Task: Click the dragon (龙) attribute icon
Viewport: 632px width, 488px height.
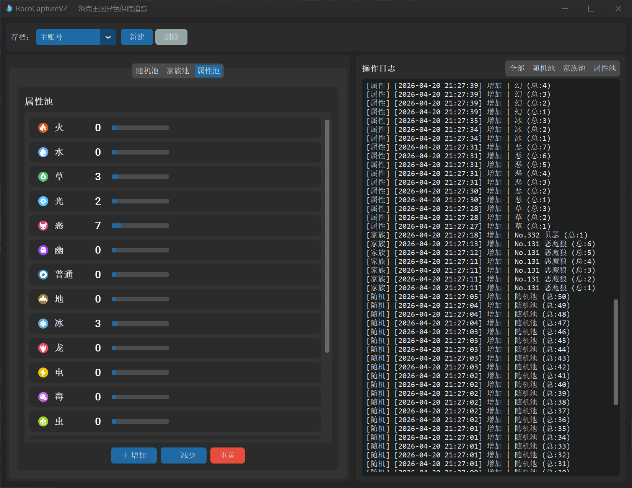Action: (x=43, y=348)
